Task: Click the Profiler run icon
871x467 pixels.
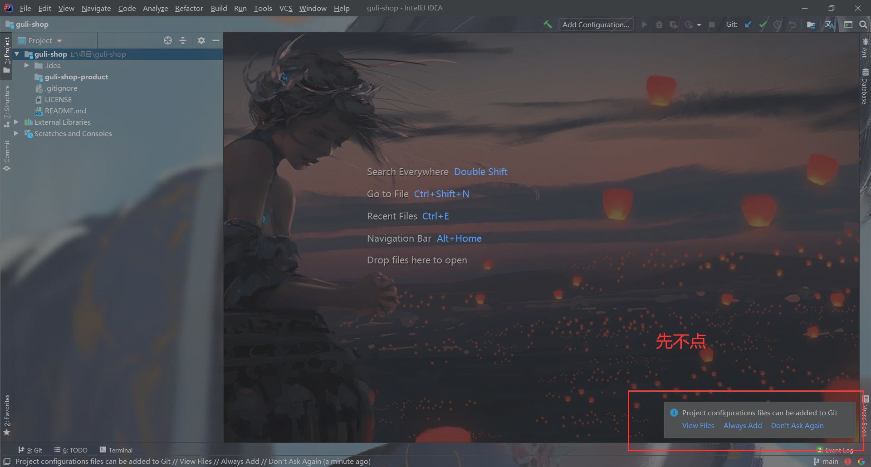Action: [689, 24]
